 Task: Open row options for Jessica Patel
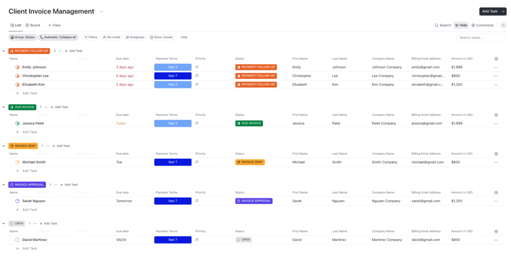click(x=496, y=124)
